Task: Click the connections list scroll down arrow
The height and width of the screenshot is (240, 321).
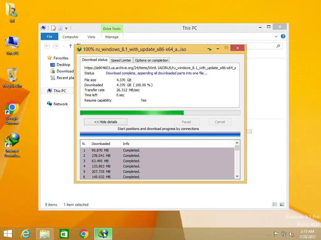Action: (237, 176)
